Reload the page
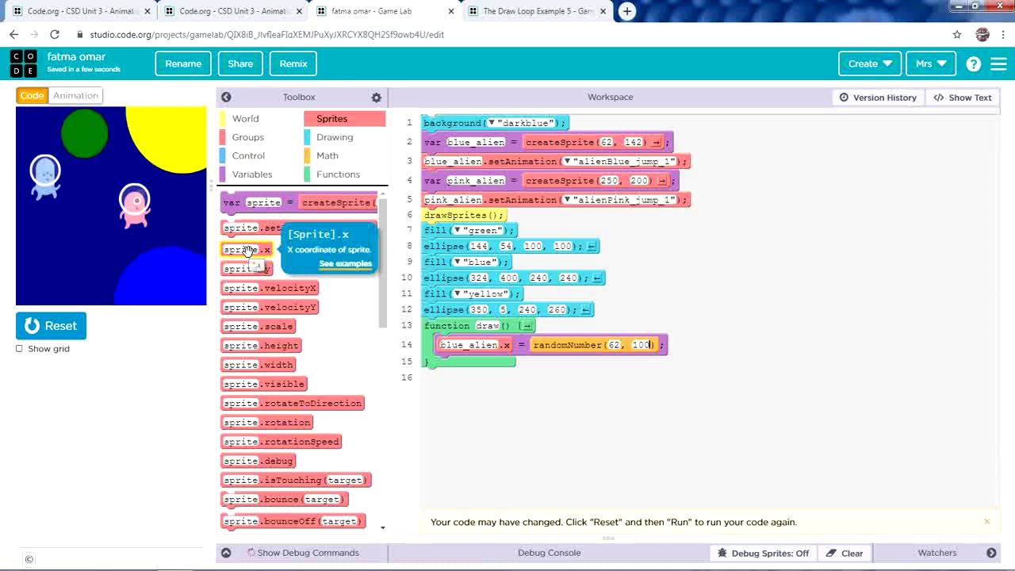The width and height of the screenshot is (1015, 571). (x=54, y=34)
